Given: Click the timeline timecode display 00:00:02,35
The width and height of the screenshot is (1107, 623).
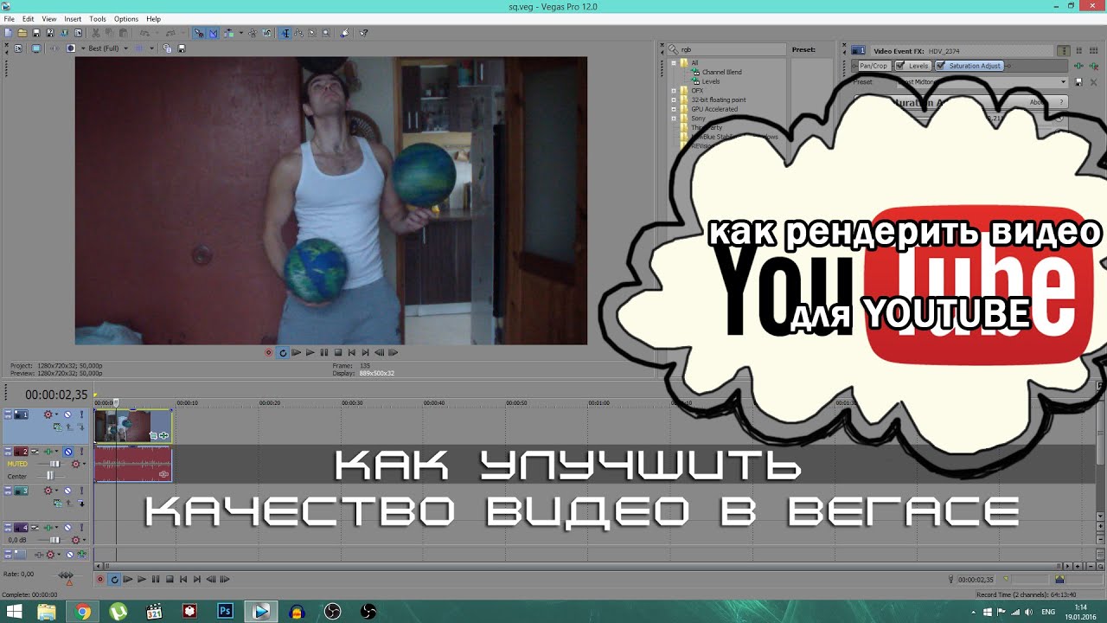Looking at the screenshot, I should click(x=56, y=395).
